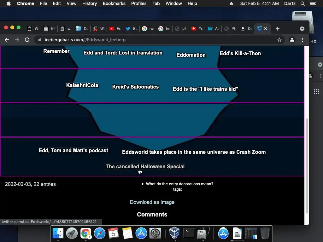Screen dimensions: 323x242
Task: Open the Control Center menu bar icon
Action: [x=313, y=3]
